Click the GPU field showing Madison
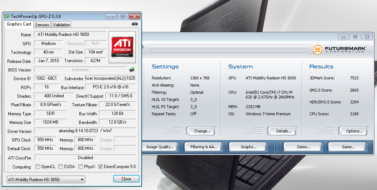Image resolution: width=377 pixels, height=190 pixels. (x=48, y=43)
